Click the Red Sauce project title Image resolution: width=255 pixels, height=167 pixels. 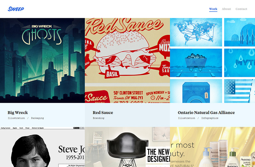click(103, 113)
